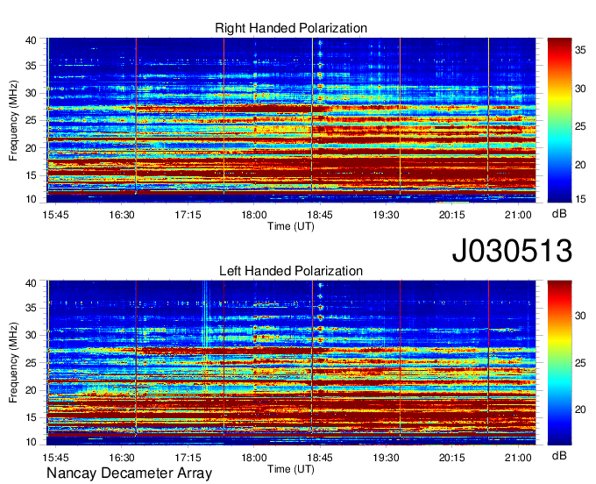Click the '30' frequency tick on bottom plot
Image resolution: width=596 pixels, height=484 pixels.
coord(31,335)
